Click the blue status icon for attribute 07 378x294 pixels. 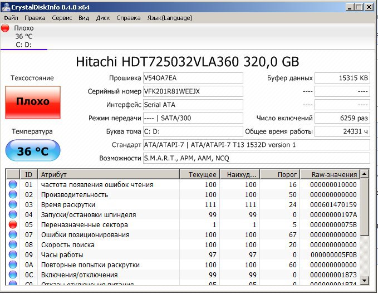[13, 234]
